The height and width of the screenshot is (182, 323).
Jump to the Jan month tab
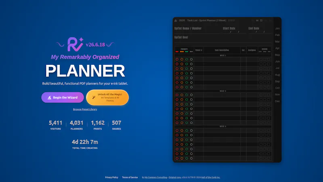tap(277, 28)
